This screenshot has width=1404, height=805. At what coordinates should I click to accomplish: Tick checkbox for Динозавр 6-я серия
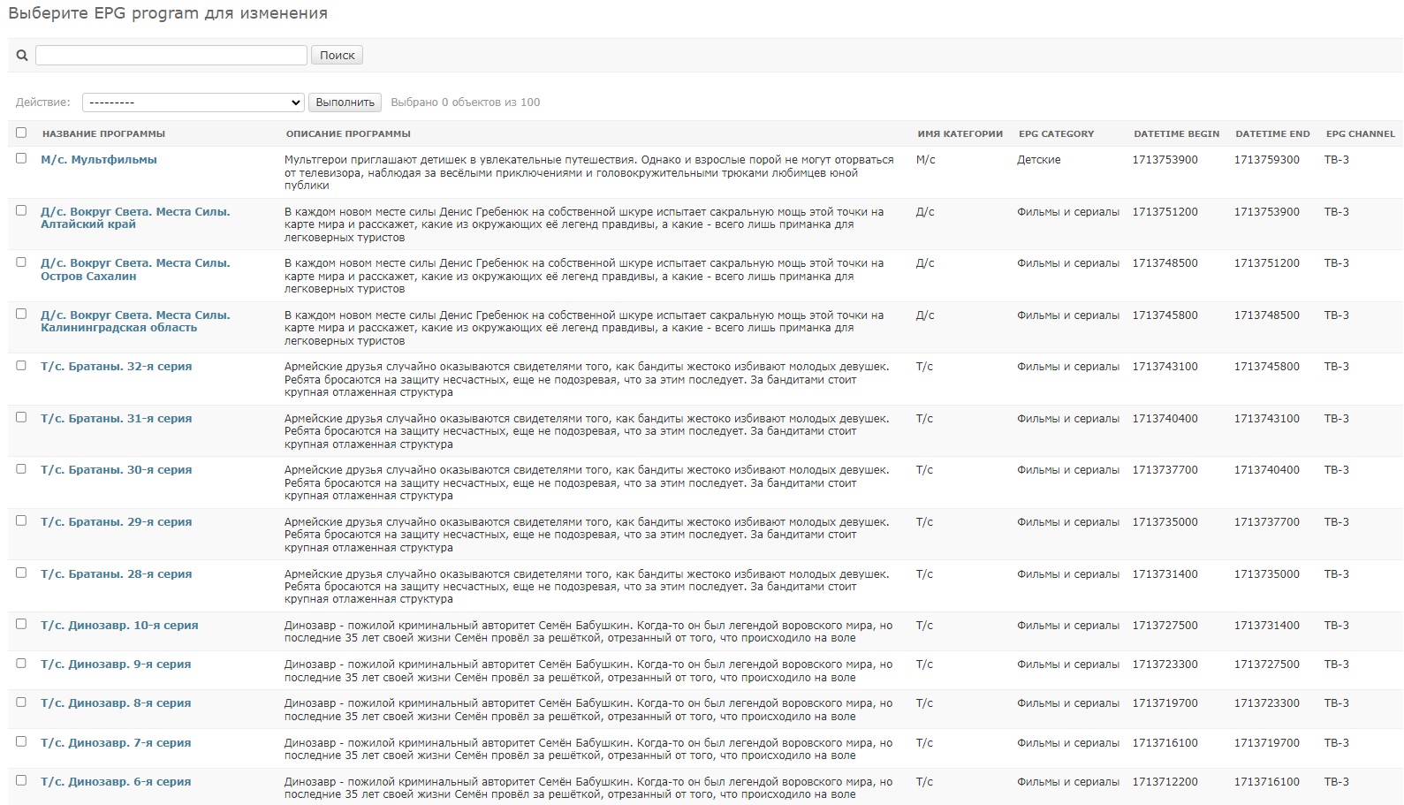(21, 780)
